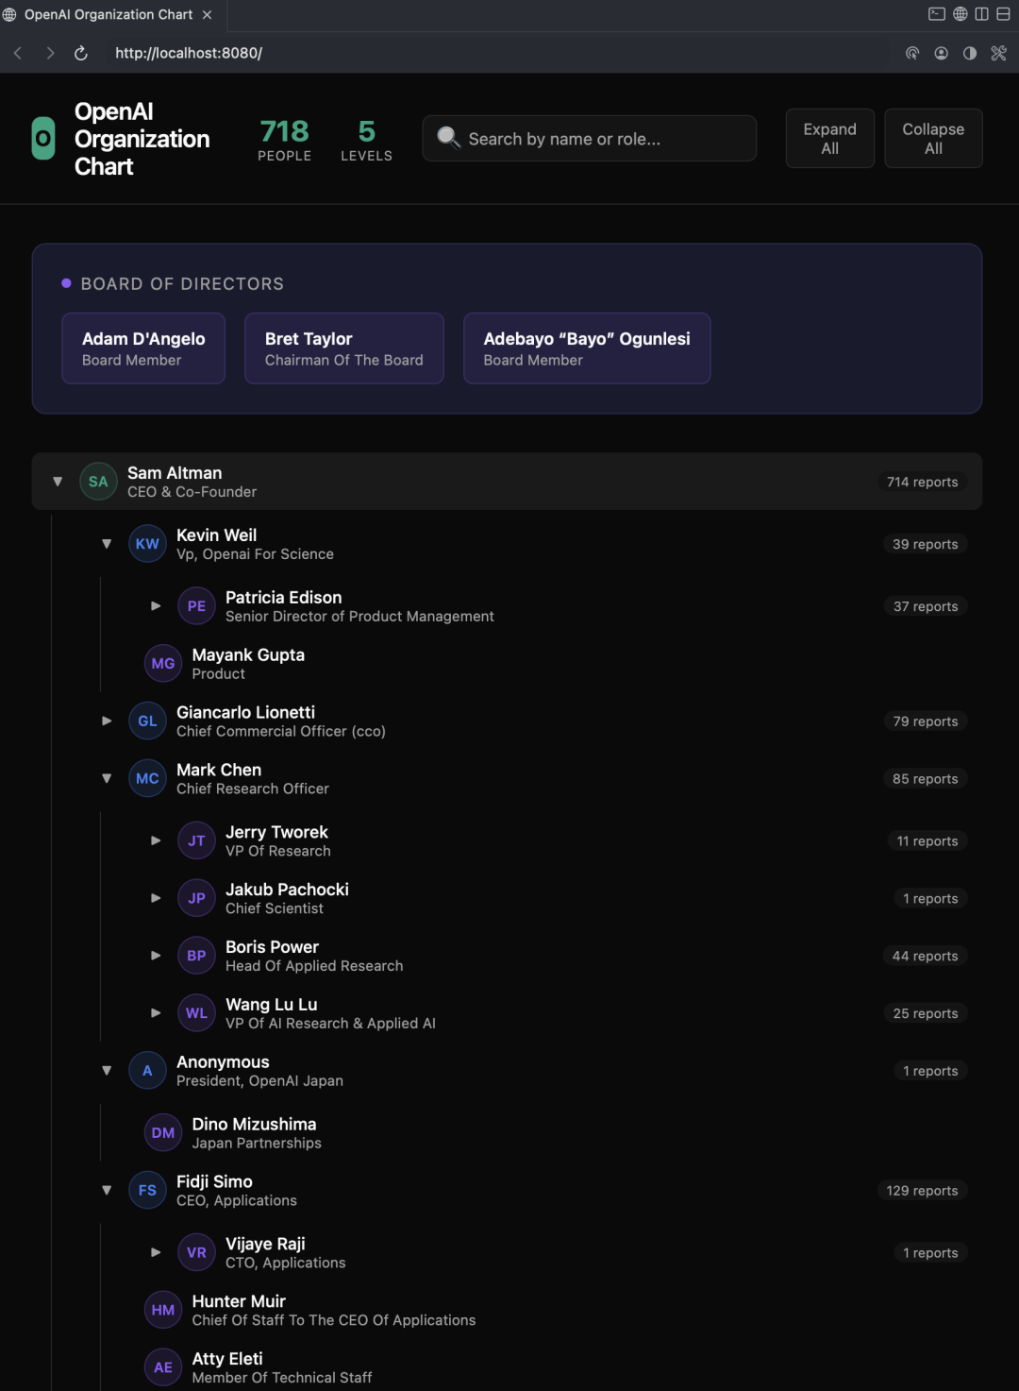Viewport: 1019px width, 1391px height.
Task: Click the green OpenAI logo icon
Action: (43, 139)
